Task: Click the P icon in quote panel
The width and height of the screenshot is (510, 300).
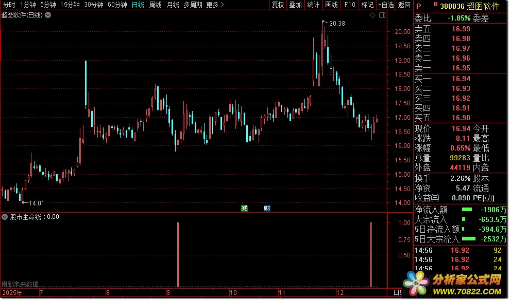Action: pos(419,7)
